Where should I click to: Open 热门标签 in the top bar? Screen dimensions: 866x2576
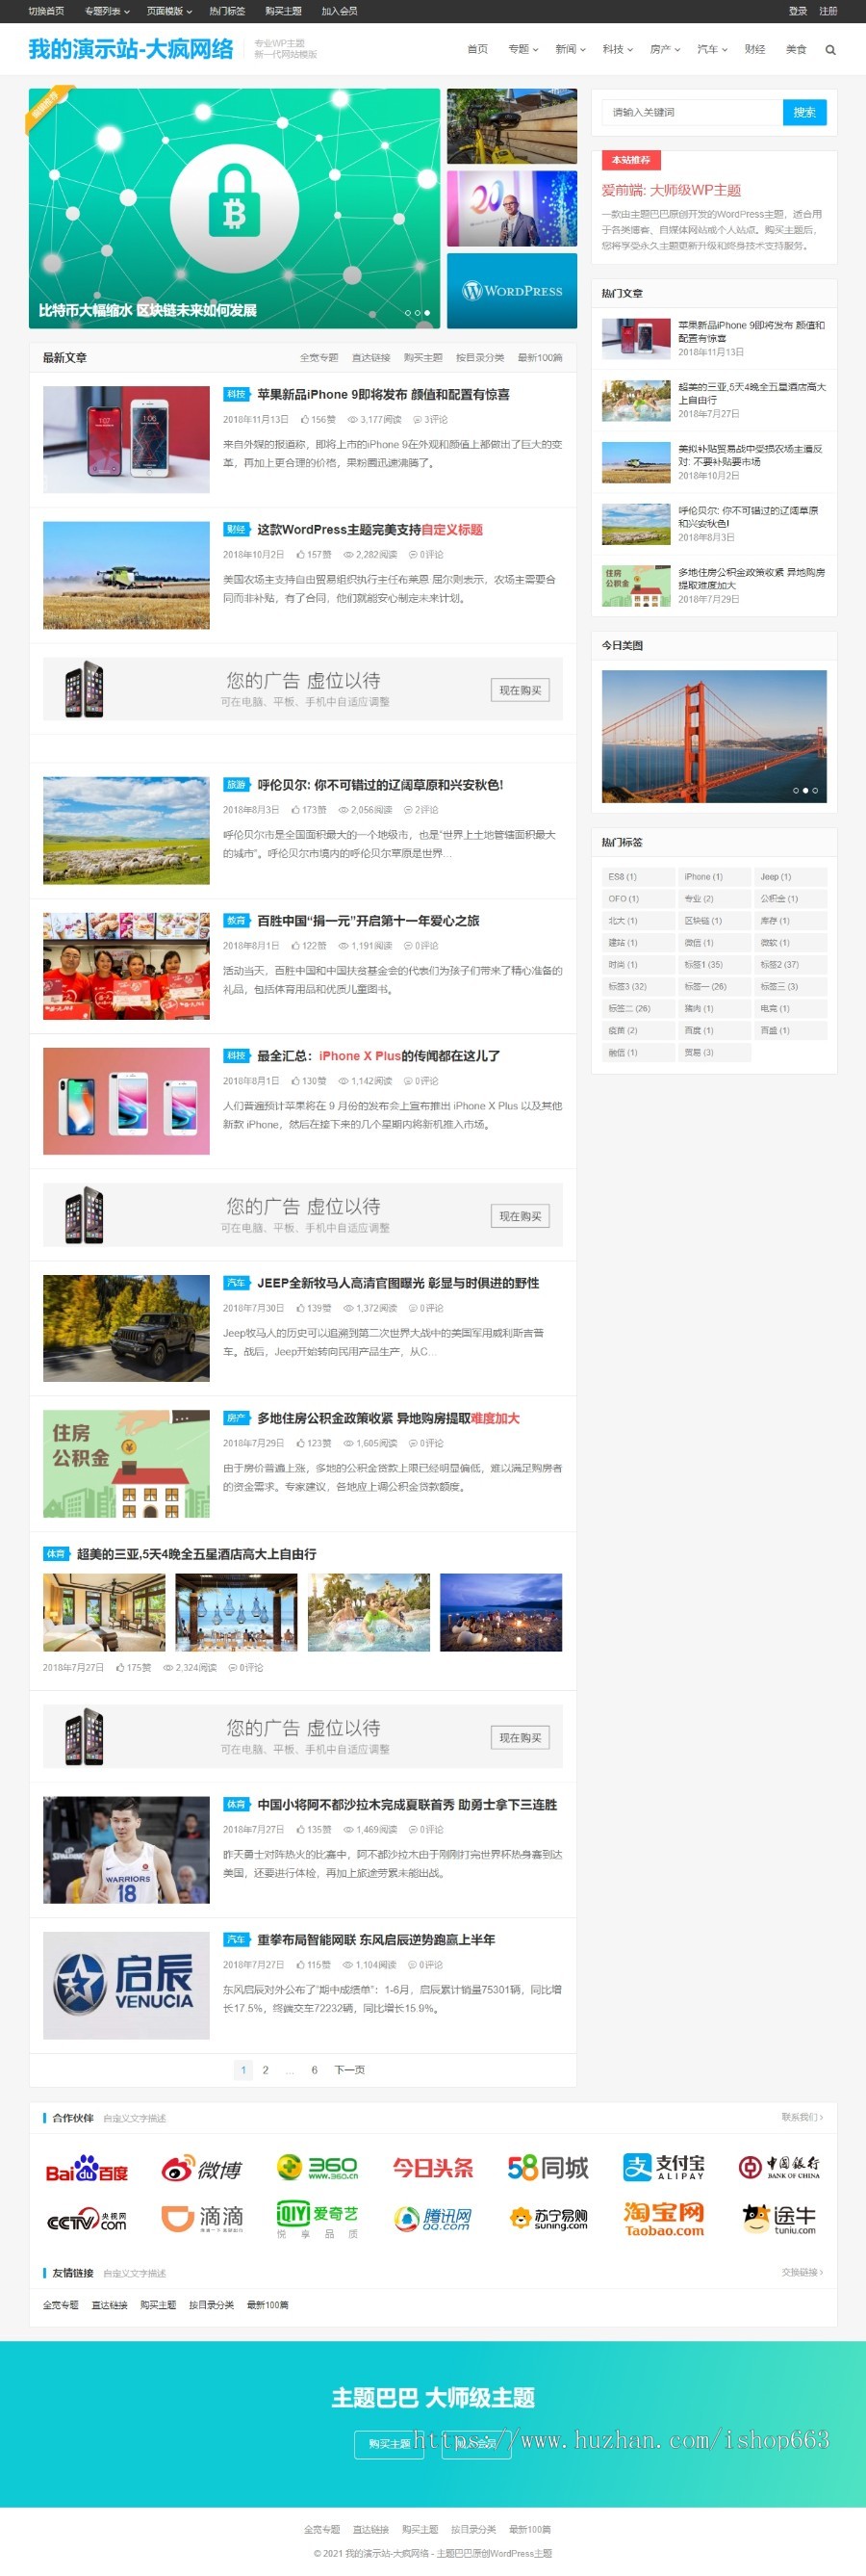227,11
